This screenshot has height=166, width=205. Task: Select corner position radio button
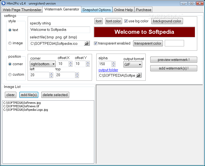point(10,64)
